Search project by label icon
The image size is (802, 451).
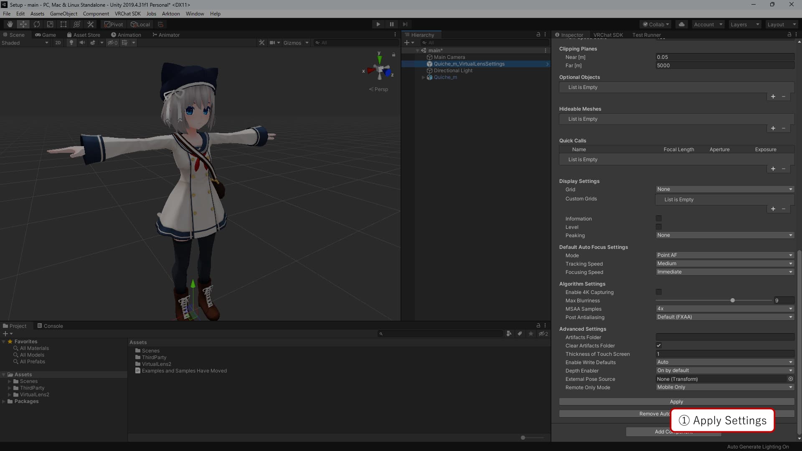(520, 334)
